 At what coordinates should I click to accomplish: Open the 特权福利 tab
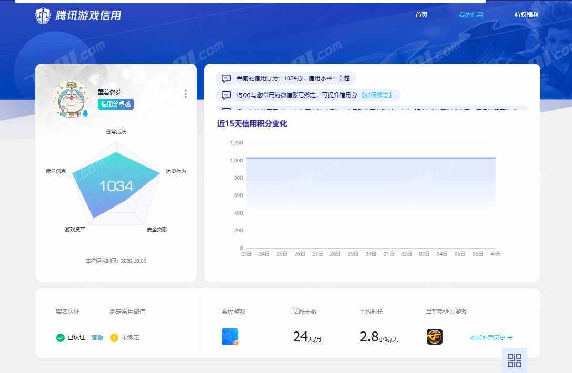point(526,15)
